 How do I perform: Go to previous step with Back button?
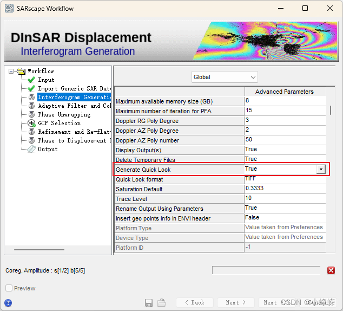coord(195,302)
